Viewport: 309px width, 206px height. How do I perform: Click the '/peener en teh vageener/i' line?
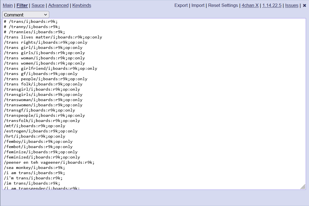[49, 162]
